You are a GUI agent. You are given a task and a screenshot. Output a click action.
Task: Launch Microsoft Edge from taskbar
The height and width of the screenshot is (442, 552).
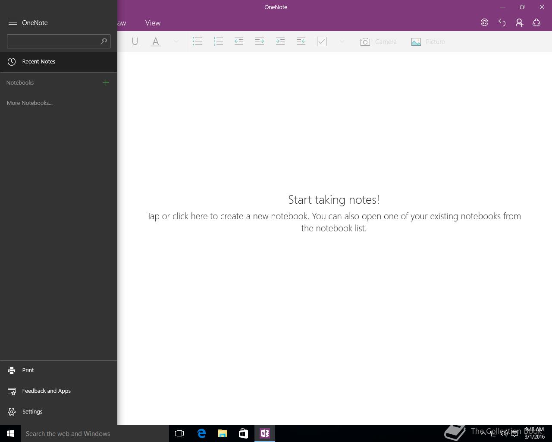[201, 433]
